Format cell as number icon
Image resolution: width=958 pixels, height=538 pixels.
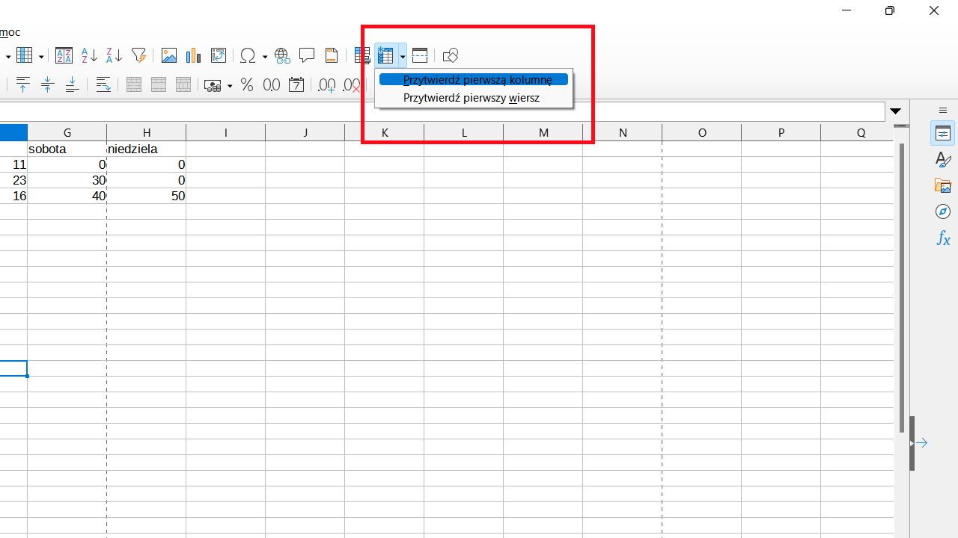click(x=272, y=85)
